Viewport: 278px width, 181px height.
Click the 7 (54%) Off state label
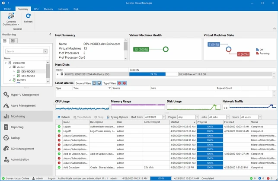click(214, 44)
